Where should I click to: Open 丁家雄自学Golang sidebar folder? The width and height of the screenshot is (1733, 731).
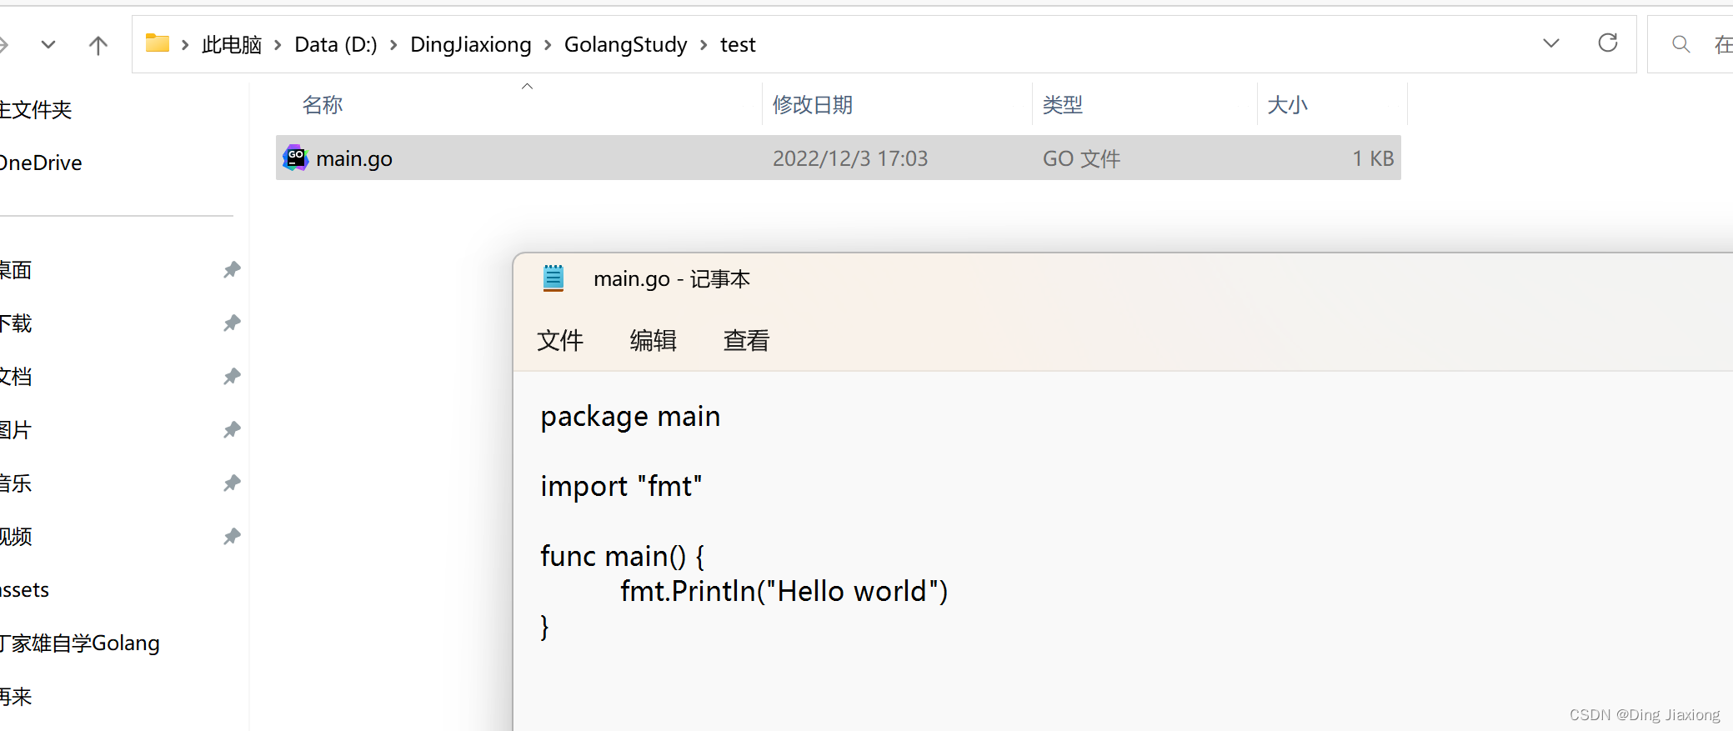pyautogui.click(x=80, y=643)
